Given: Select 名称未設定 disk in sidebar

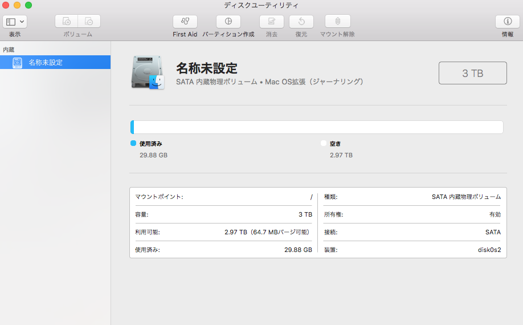Looking at the screenshot, I should click(x=46, y=63).
